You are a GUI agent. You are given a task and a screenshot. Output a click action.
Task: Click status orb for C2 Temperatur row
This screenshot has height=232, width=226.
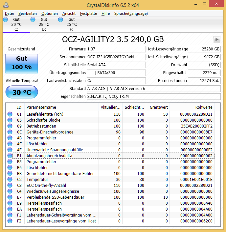(x=10, y=179)
